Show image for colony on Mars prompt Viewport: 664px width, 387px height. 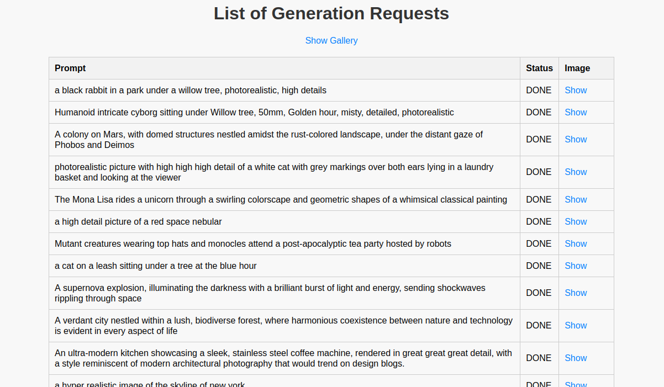[x=576, y=139]
